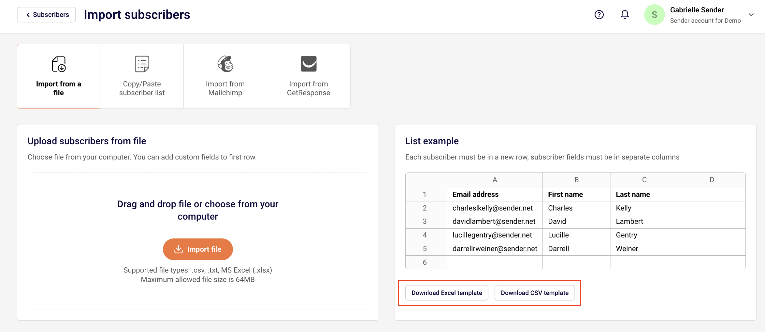This screenshot has height=332, width=765.
Task: Download the CSV template
Action: click(534, 293)
